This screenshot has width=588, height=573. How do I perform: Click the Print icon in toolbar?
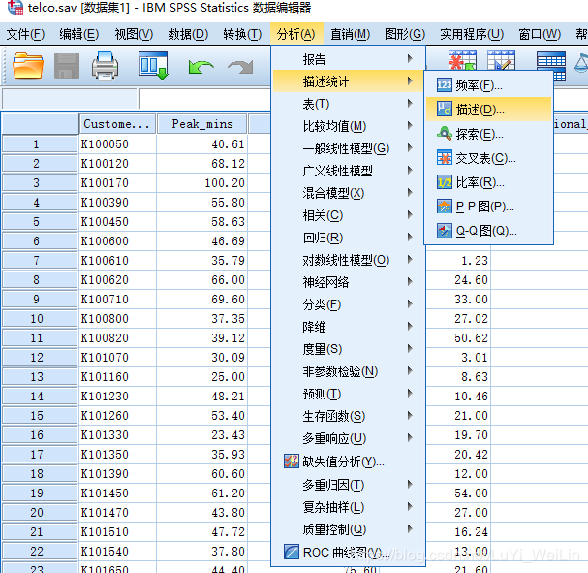click(105, 66)
